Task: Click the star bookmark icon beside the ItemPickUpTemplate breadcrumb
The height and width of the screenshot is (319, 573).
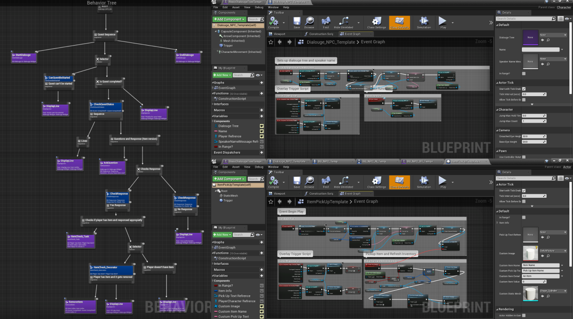Action: pos(271,201)
